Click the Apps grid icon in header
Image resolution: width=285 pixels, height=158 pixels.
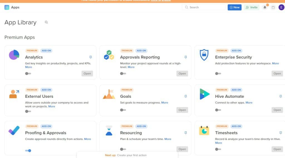point(7,7)
